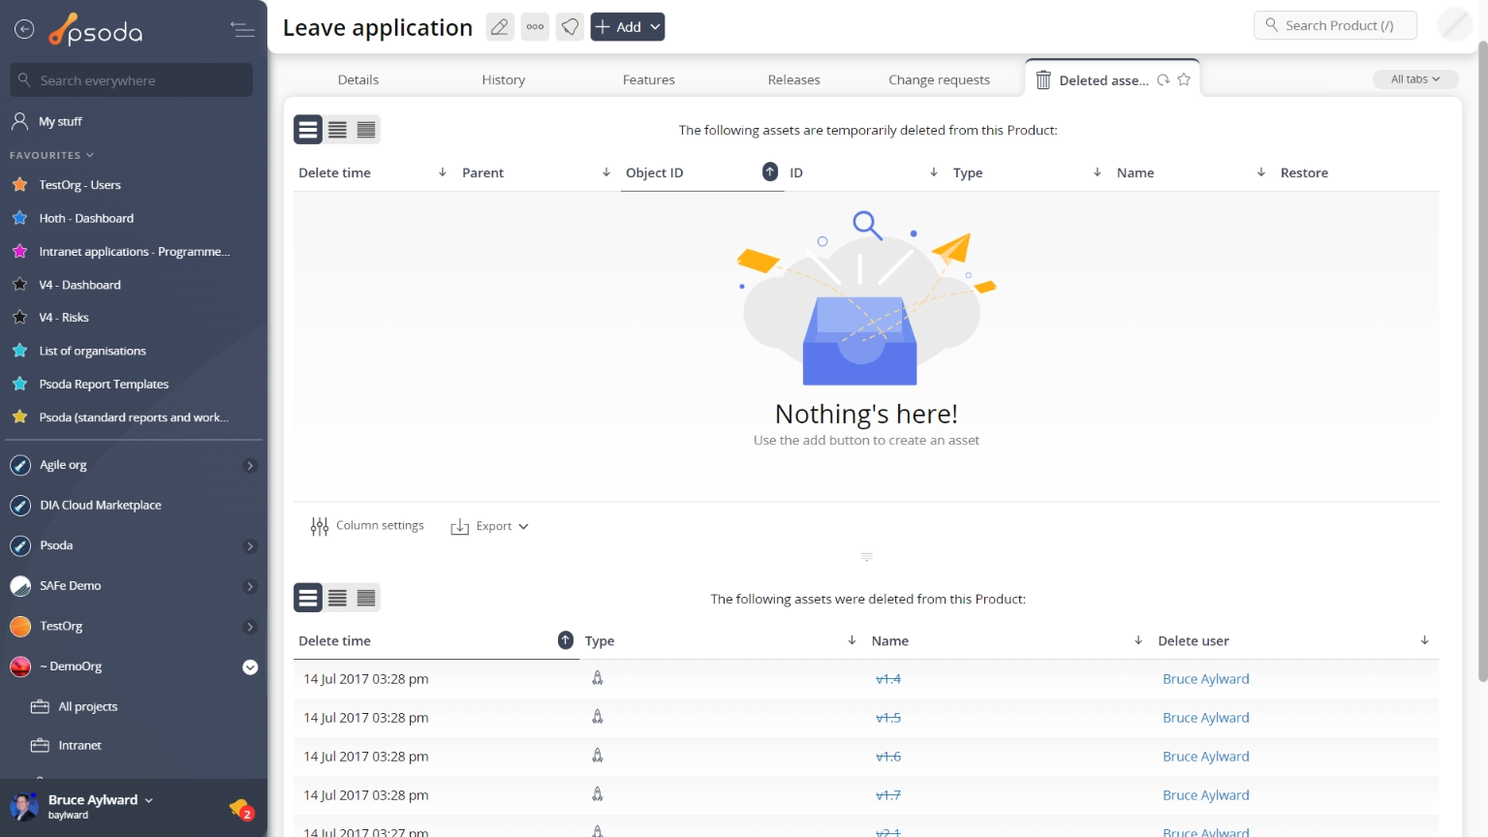This screenshot has width=1488, height=837.
Task: Click the Agile org organisation icon
Action: (20, 466)
